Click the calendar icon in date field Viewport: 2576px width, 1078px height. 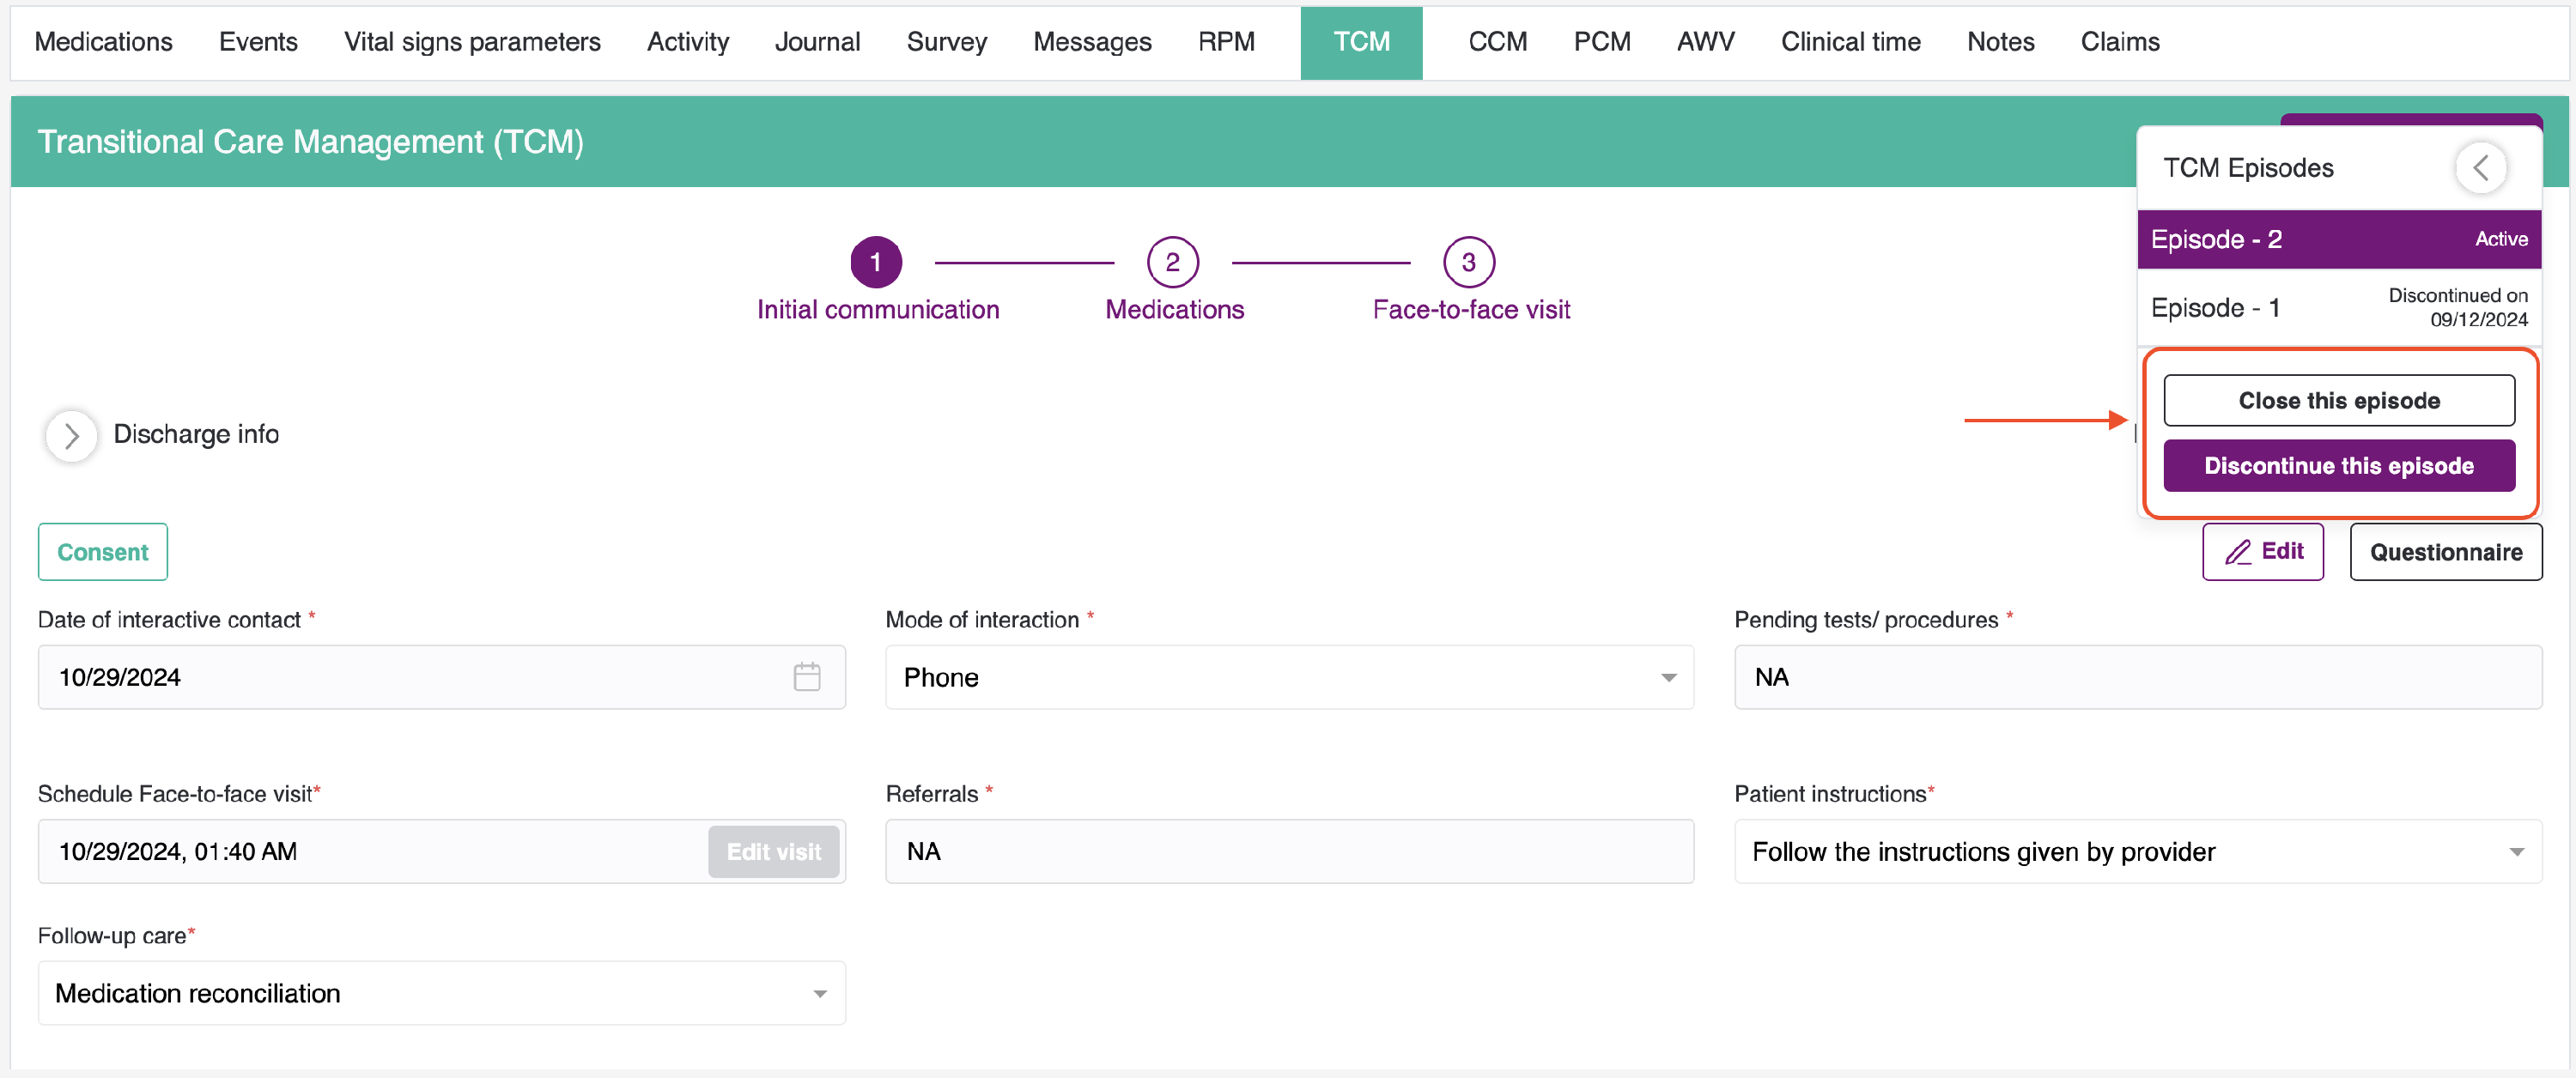(806, 677)
